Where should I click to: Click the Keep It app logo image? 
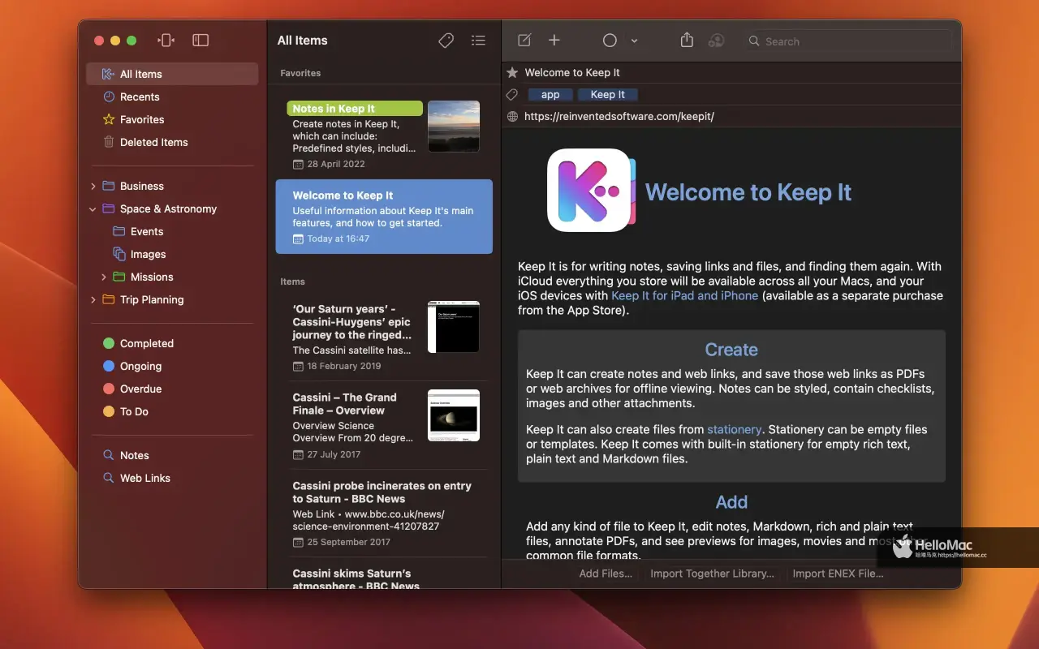(591, 190)
